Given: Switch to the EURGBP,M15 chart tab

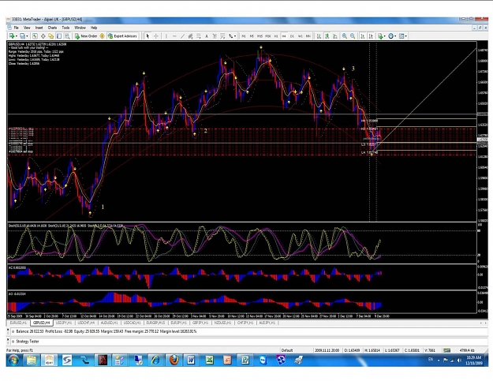Looking at the screenshot, I should tap(155, 323).
